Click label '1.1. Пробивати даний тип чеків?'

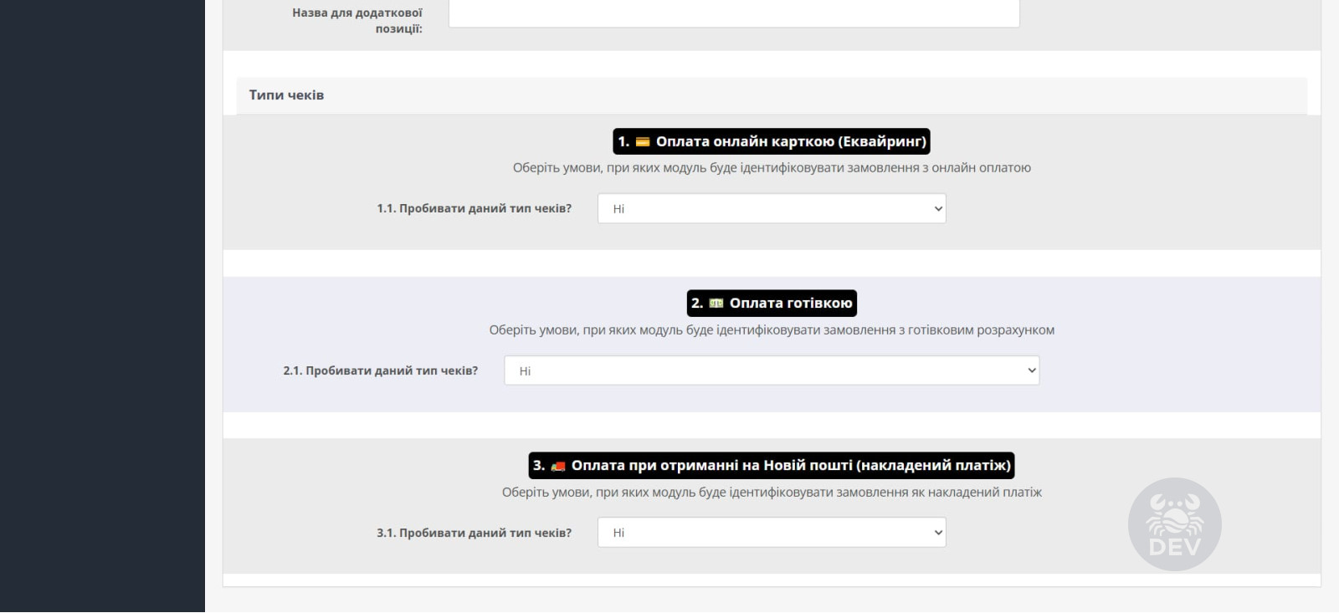click(474, 208)
